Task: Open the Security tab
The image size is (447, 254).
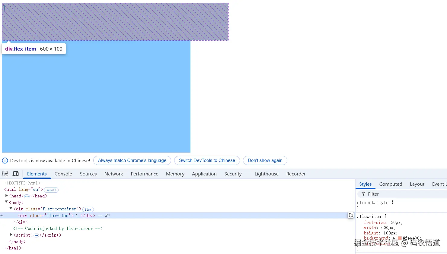Action: [x=233, y=174]
